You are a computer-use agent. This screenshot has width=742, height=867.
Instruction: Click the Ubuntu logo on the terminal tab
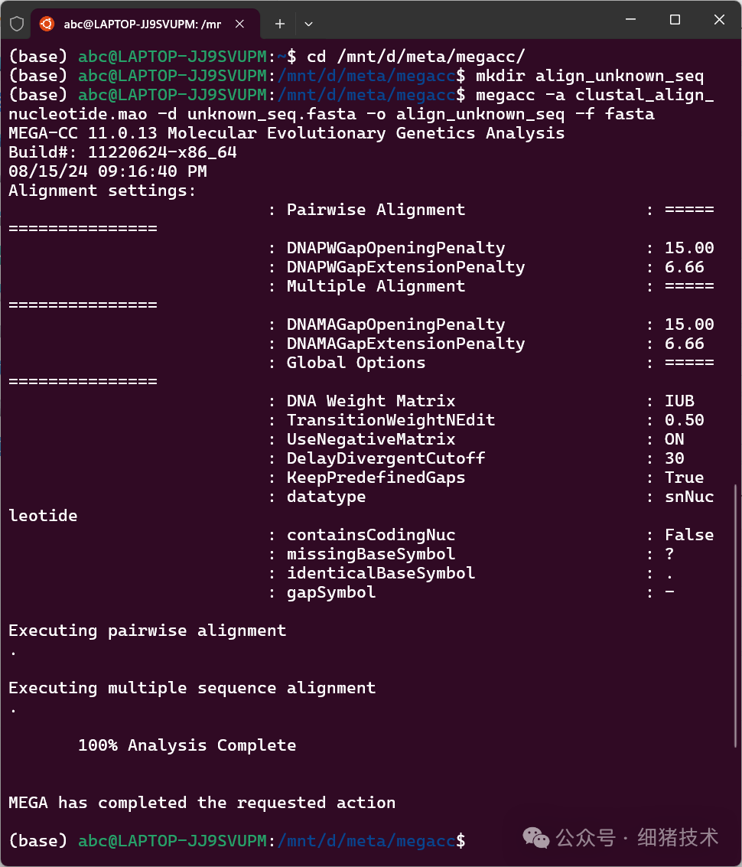(47, 24)
